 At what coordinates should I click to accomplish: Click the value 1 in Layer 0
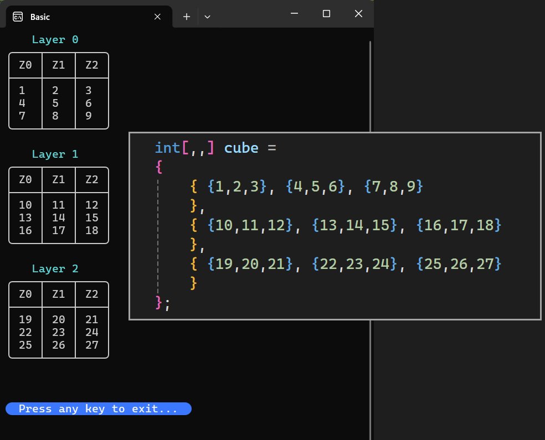(22, 91)
